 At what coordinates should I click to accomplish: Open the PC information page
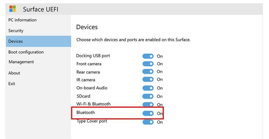pyautogui.click(x=22, y=20)
